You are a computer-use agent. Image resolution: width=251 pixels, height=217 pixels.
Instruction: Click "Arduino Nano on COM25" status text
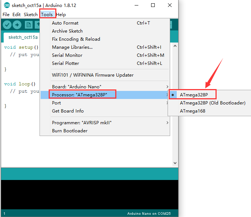[149, 213]
